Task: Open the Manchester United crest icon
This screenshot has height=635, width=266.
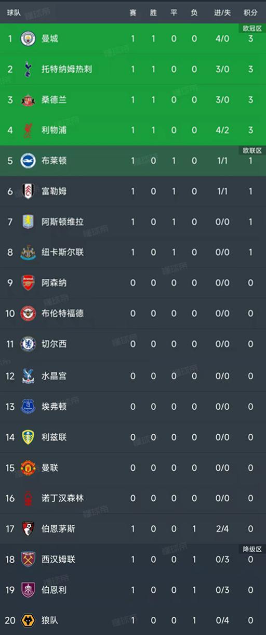Action: (x=28, y=468)
